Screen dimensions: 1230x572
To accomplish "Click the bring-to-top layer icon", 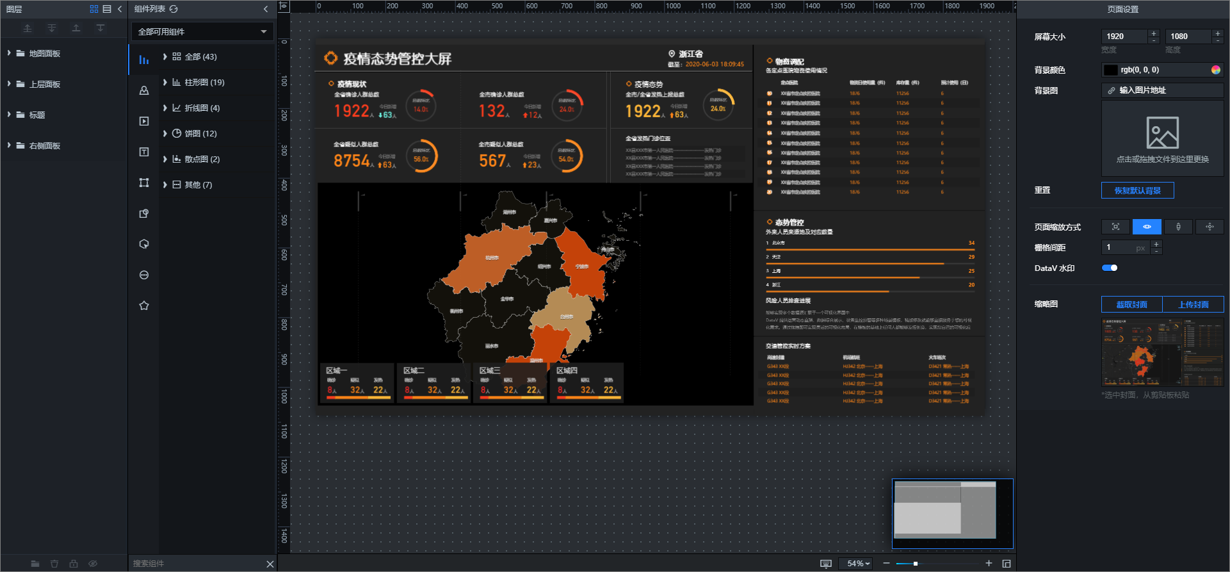I will (28, 28).
